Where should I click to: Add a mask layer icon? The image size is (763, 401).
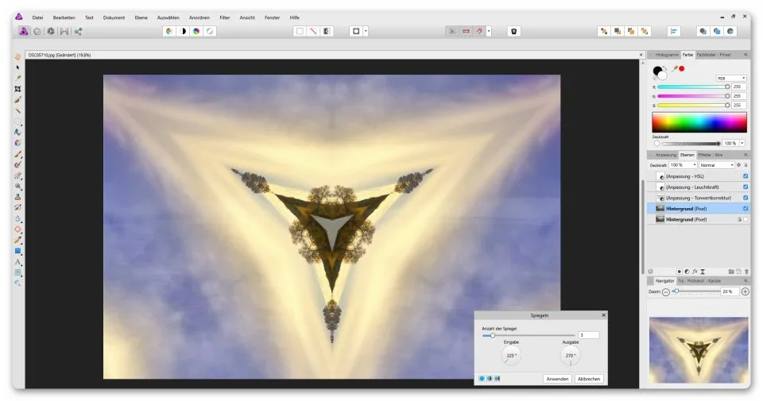coord(680,272)
